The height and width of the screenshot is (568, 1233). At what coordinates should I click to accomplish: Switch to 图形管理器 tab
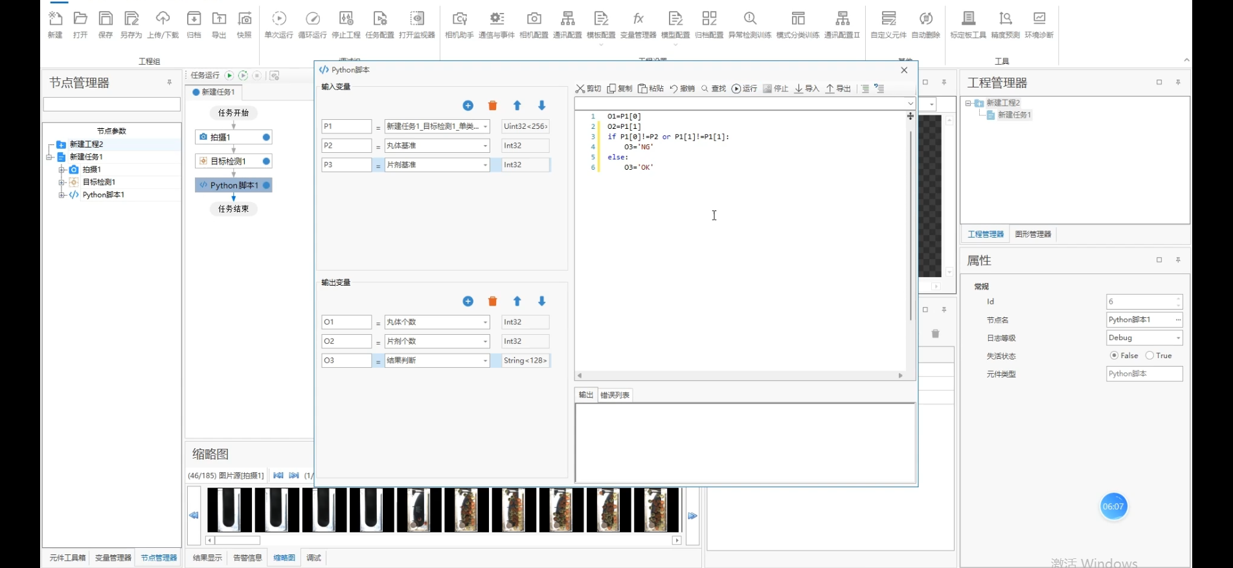[1033, 234]
